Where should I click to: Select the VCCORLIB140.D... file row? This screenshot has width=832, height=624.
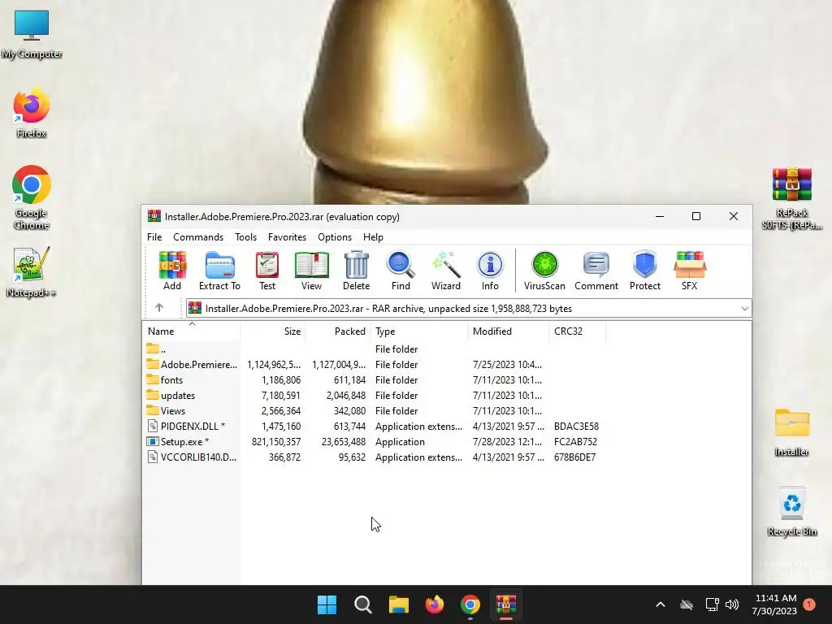coord(375,457)
